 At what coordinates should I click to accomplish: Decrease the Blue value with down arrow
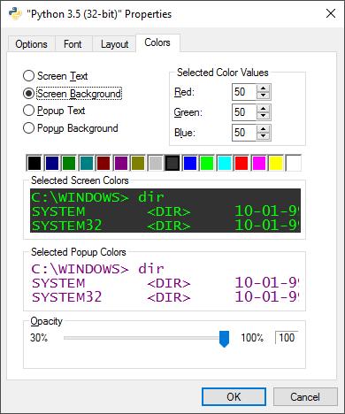[263, 135]
